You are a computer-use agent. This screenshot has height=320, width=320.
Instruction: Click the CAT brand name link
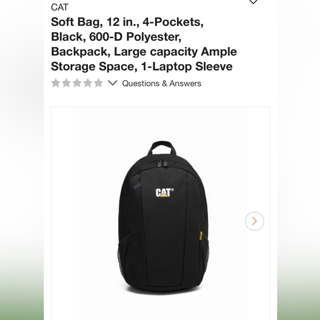click(x=60, y=7)
